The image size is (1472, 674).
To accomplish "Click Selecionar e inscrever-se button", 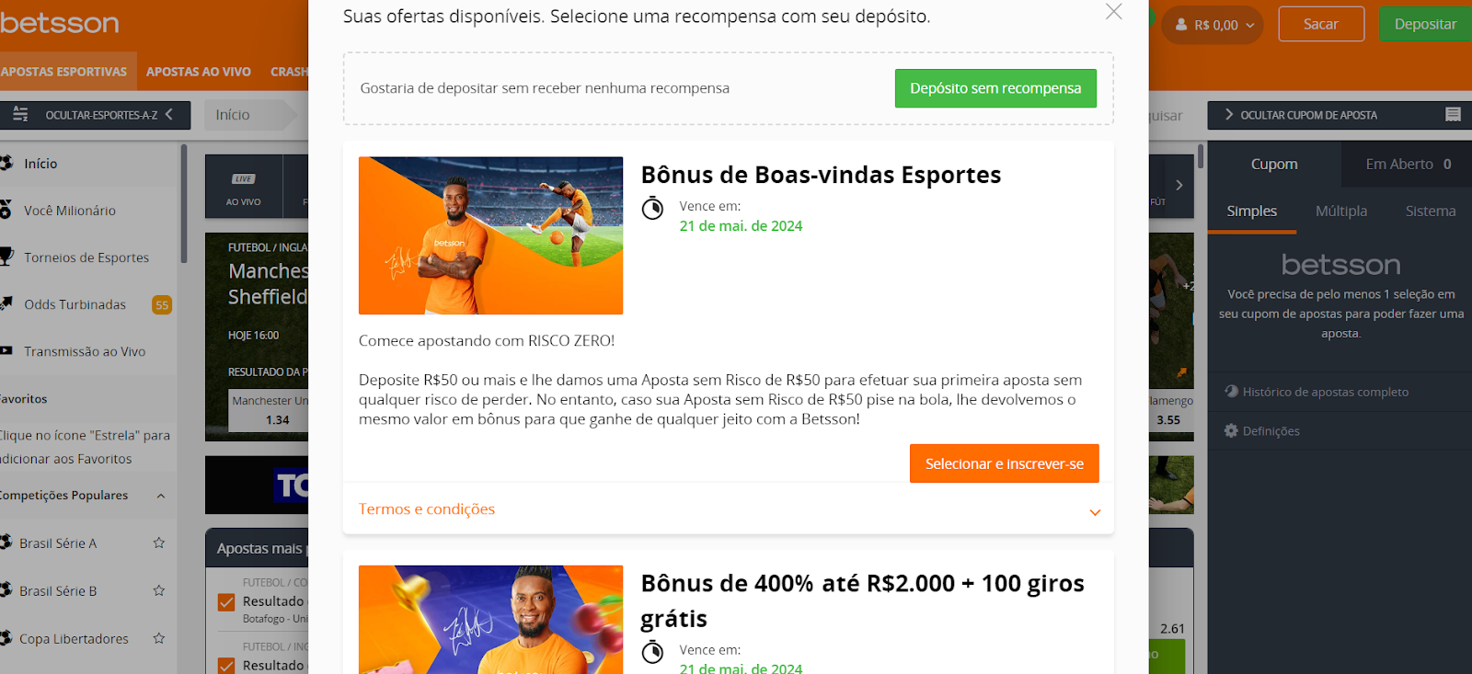I will [x=1004, y=463].
